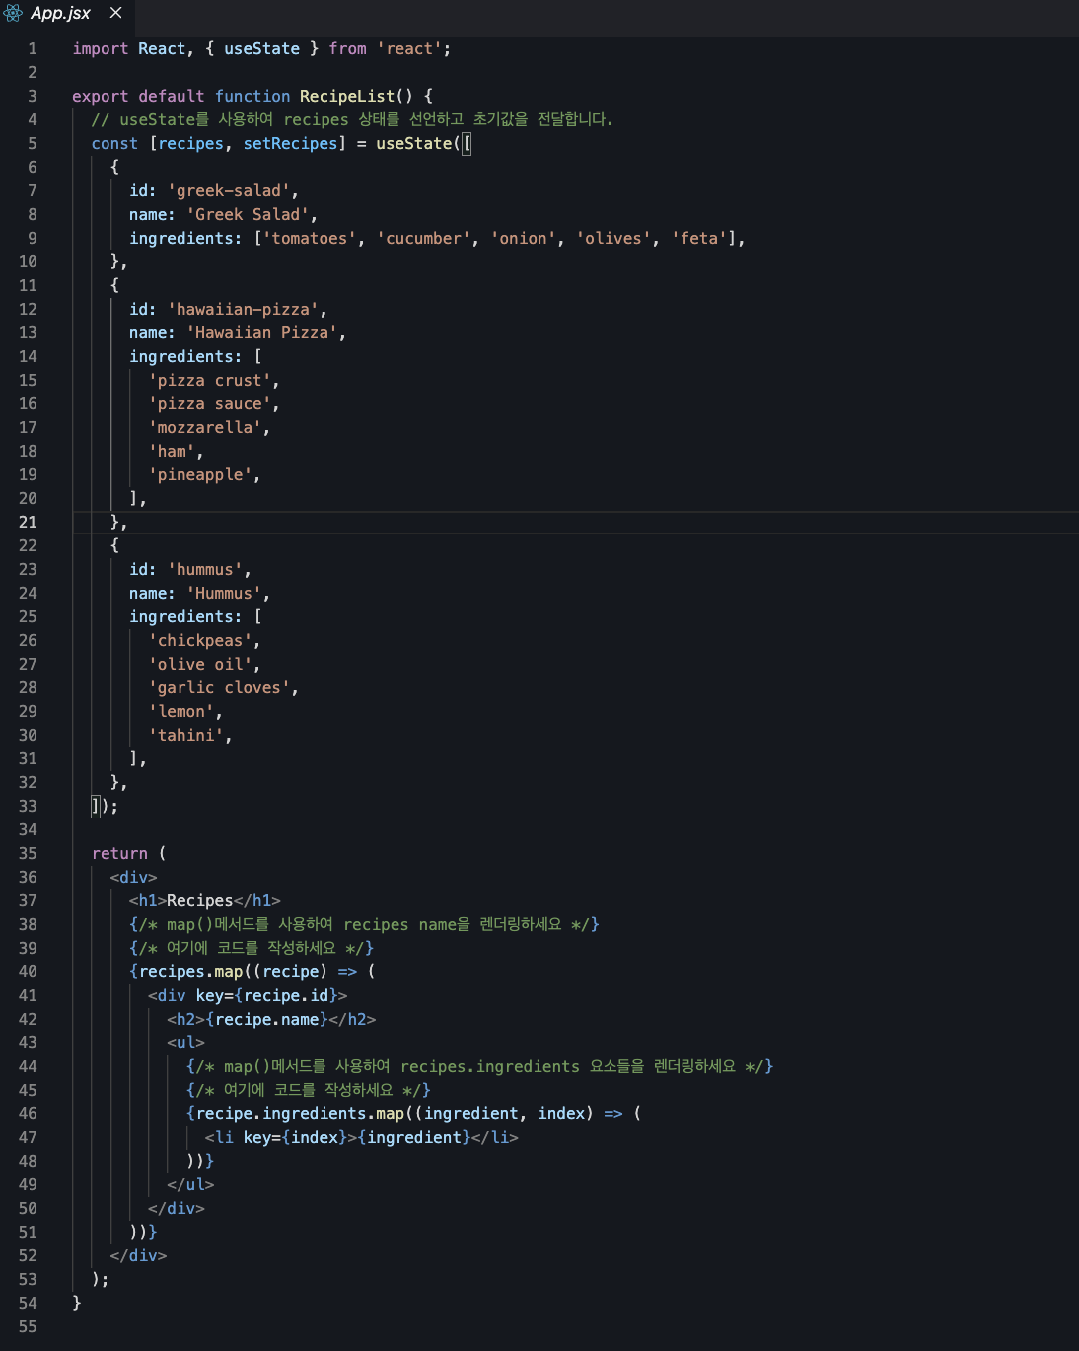
Task: Select the App.jsx editor tab
Action: [x=67, y=13]
